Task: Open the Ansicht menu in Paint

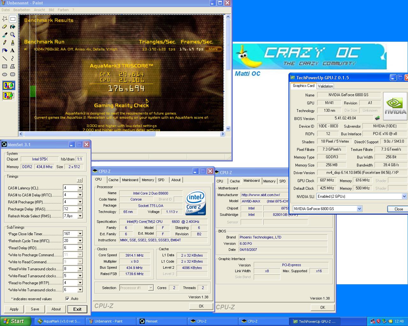Action: click(40, 10)
